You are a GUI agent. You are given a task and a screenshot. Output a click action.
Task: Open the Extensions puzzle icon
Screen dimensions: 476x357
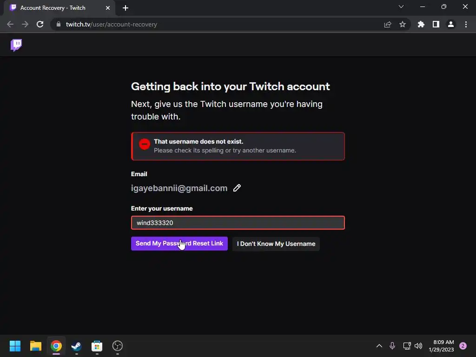(421, 24)
